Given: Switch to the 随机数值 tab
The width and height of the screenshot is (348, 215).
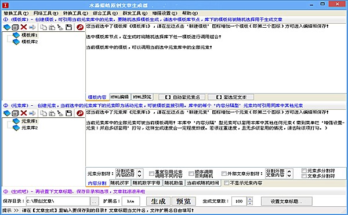Looking at the screenshot, I should point(173,183).
